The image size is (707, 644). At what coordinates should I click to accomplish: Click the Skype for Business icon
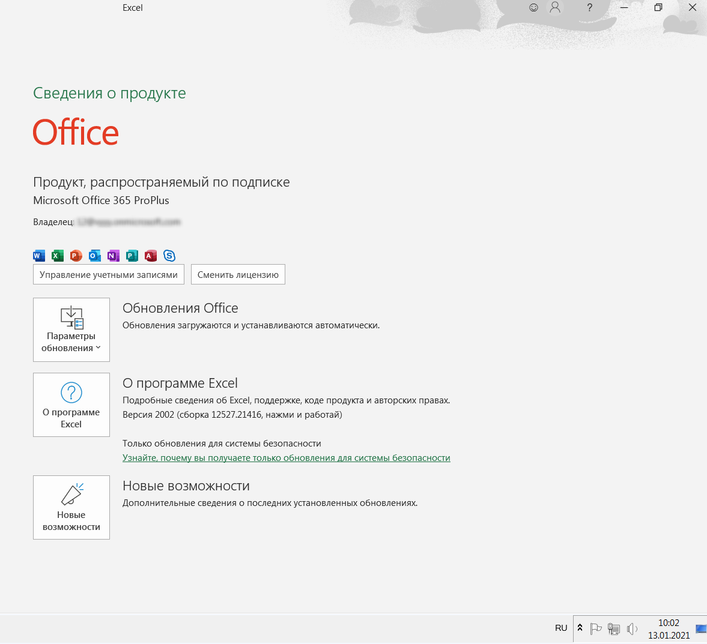[169, 256]
